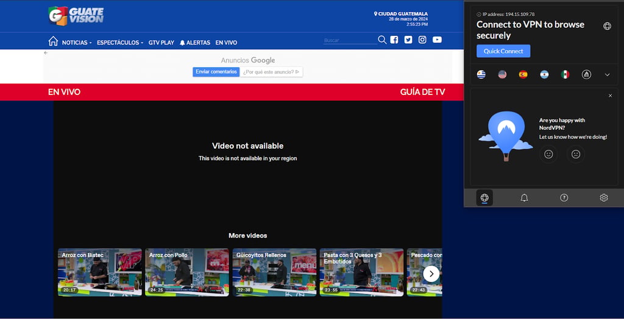The image size is (624, 319).
Task: Open Arroz con Pollo video
Action: [x=187, y=273]
